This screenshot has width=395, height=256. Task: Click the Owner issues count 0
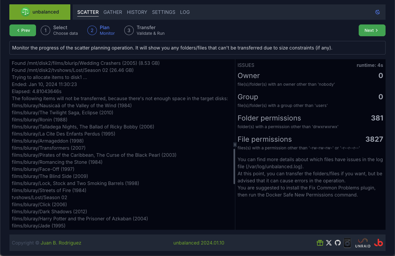click(381, 76)
